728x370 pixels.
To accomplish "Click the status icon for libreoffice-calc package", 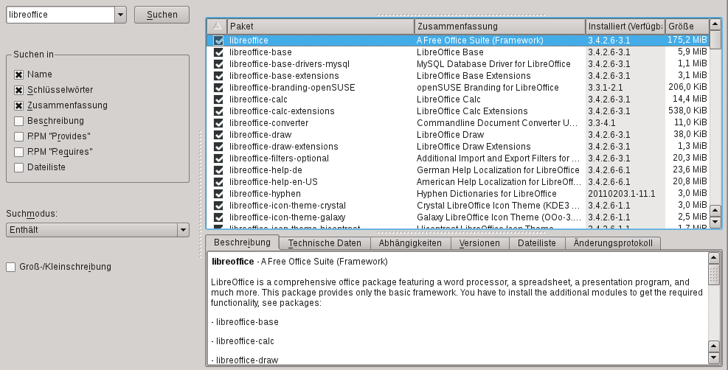I will (218, 100).
